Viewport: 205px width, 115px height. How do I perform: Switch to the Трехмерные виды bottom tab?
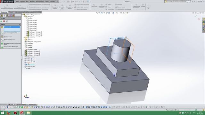pyautogui.click(x=21, y=104)
